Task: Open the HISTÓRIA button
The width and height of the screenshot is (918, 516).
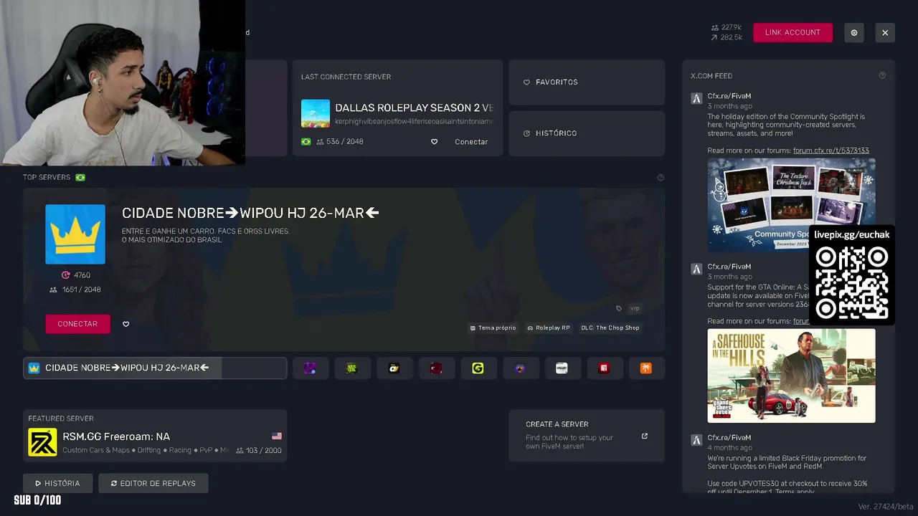Action: 57,483
